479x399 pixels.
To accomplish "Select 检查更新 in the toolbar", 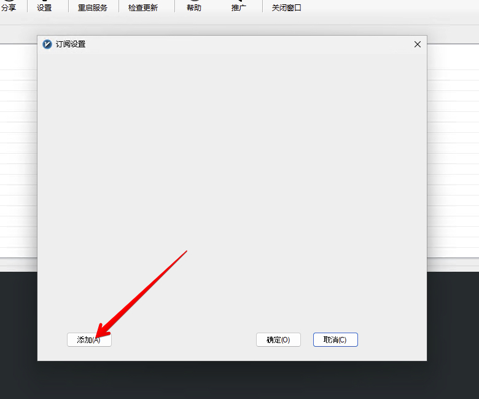I will coord(143,7).
